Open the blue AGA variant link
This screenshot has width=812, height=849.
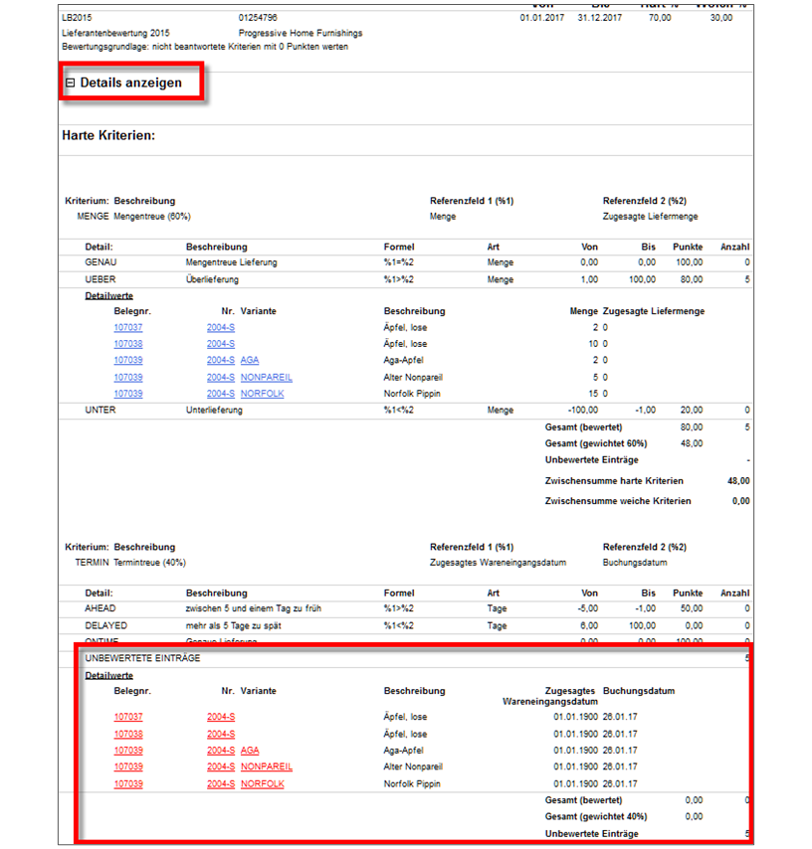pyautogui.click(x=250, y=360)
